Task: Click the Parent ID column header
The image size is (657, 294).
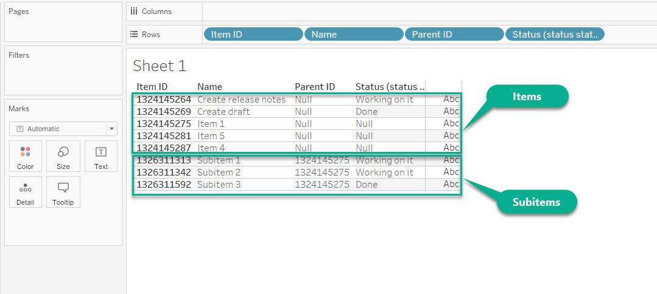Action: tap(315, 87)
